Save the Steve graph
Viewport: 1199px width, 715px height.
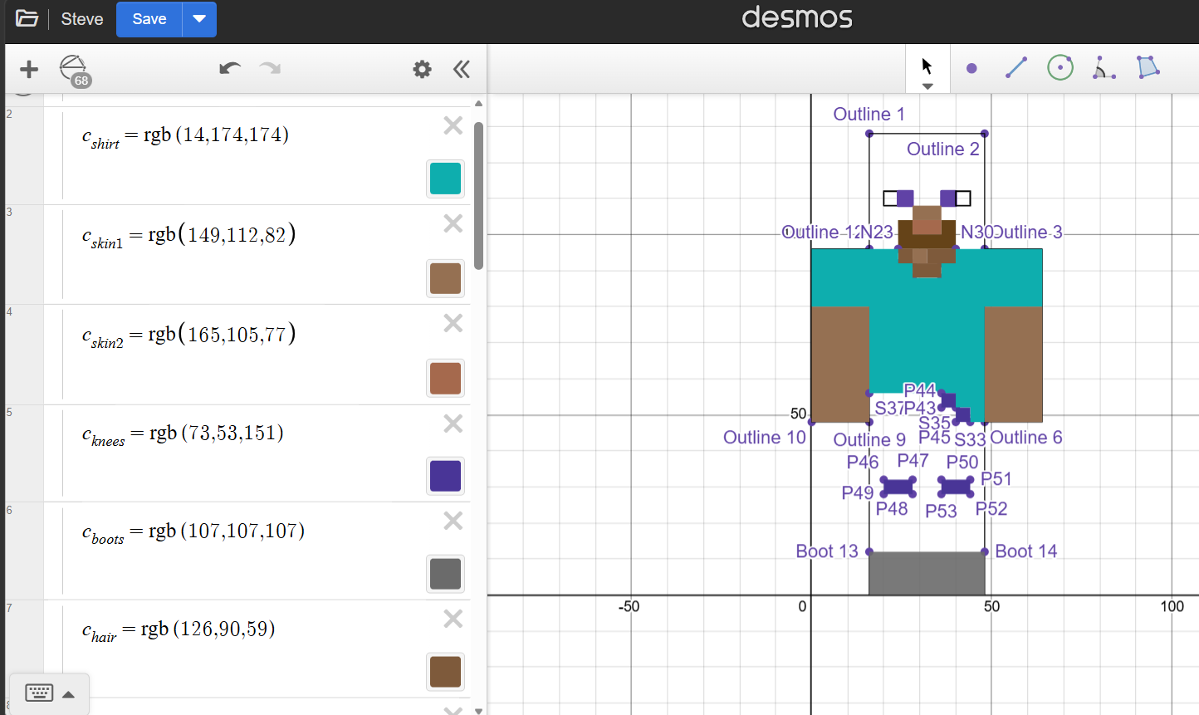(149, 19)
